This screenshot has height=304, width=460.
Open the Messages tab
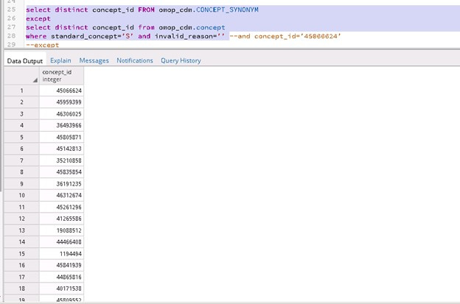[94, 60]
